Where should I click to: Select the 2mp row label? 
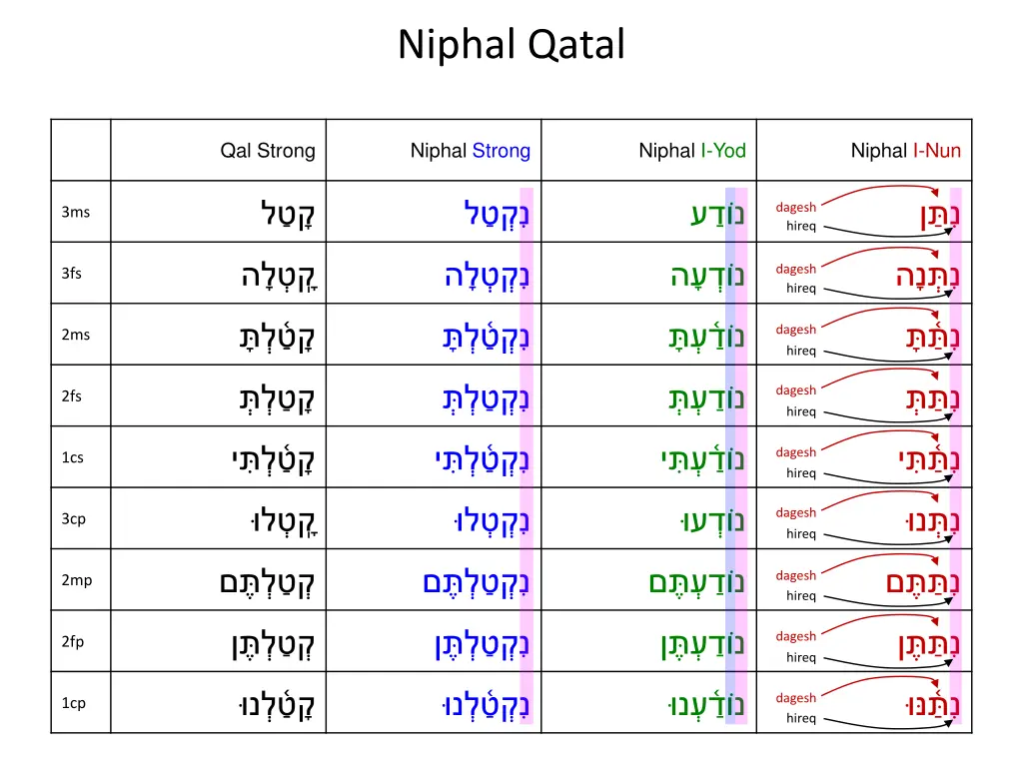[x=76, y=580]
